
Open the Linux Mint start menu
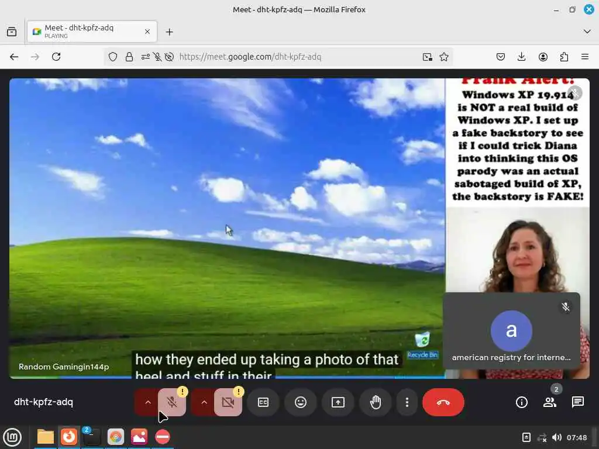point(12,437)
